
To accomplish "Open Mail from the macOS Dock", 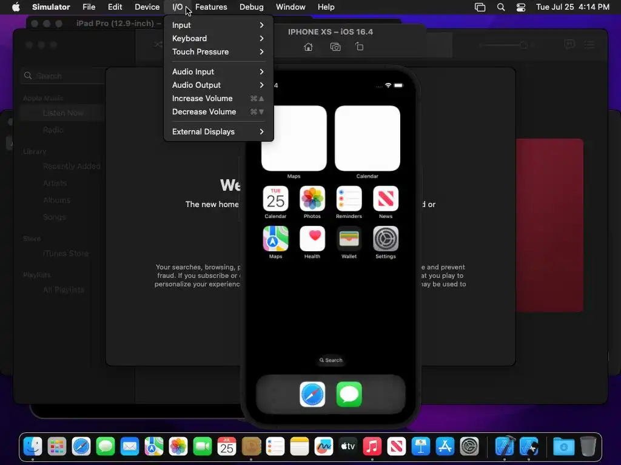I will pos(130,447).
